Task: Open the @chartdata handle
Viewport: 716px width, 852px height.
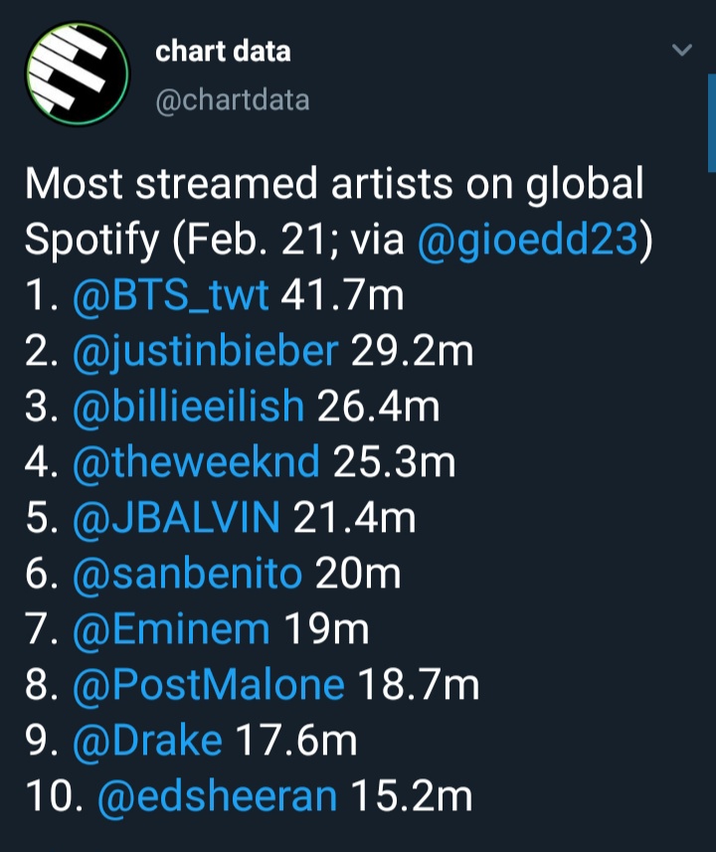Action: [232, 99]
